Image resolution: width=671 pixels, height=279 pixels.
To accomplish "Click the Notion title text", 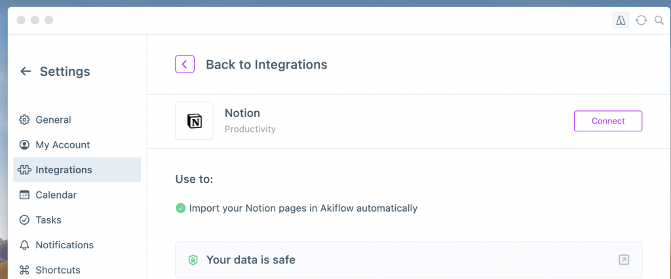I will pyautogui.click(x=242, y=113).
